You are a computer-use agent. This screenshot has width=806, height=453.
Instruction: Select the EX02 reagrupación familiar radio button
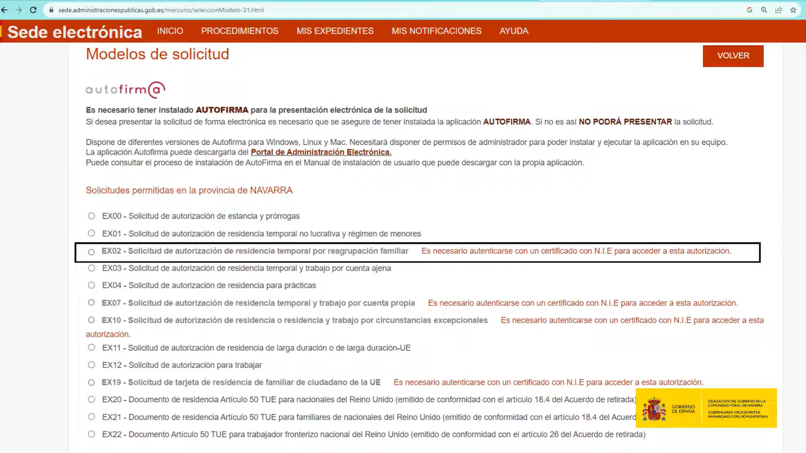(91, 252)
